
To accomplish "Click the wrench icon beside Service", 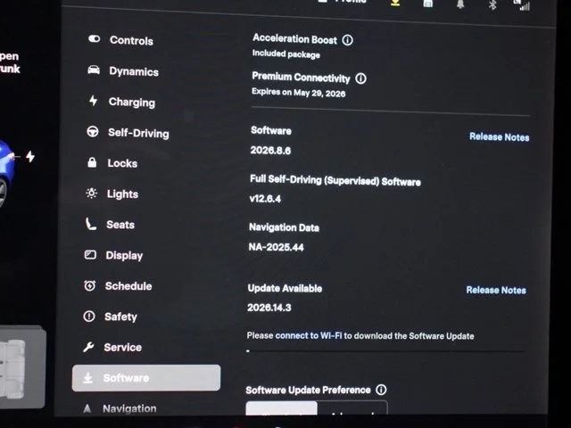I will [x=88, y=347].
